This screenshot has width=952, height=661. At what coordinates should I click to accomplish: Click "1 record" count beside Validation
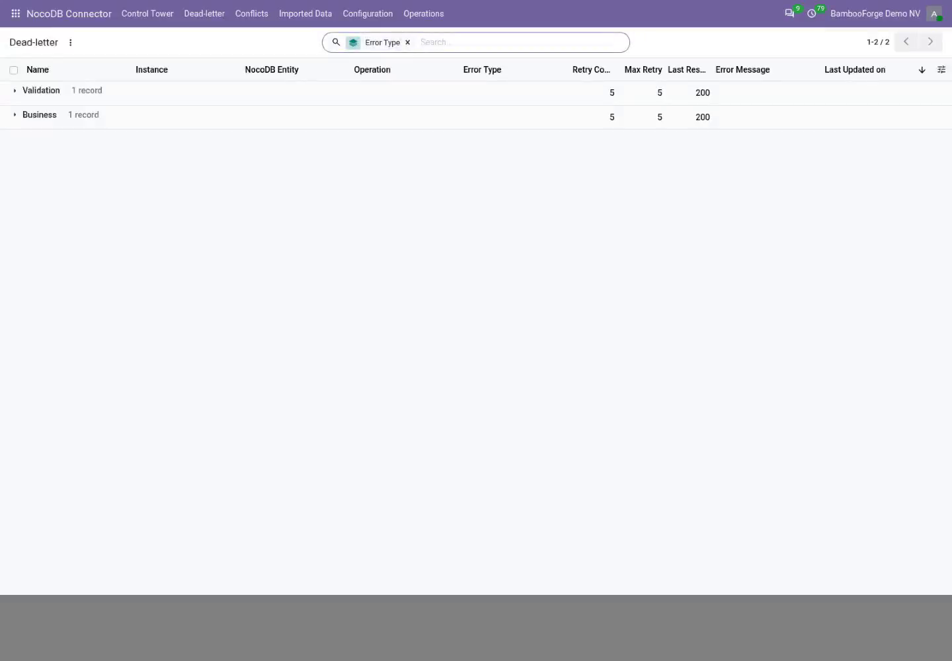coord(87,91)
